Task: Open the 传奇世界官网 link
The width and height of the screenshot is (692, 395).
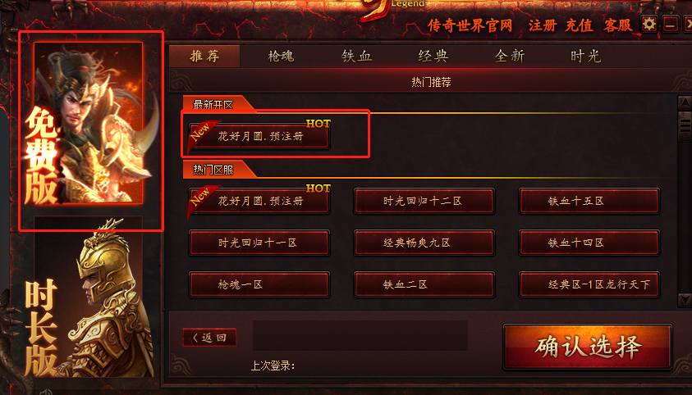Action: click(470, 25)
